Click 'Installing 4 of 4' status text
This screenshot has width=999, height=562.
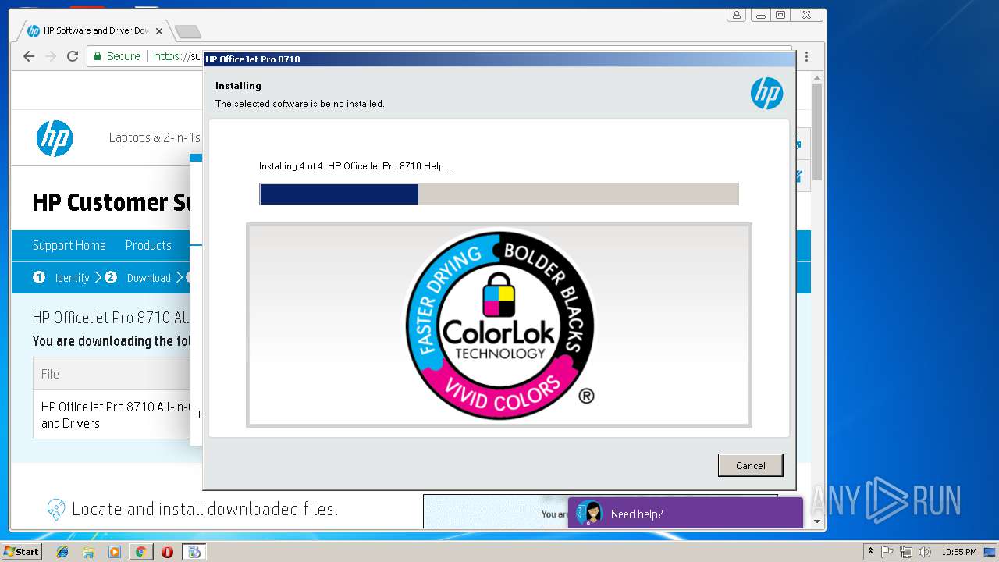pyautogui.click(x=356, y=166)
